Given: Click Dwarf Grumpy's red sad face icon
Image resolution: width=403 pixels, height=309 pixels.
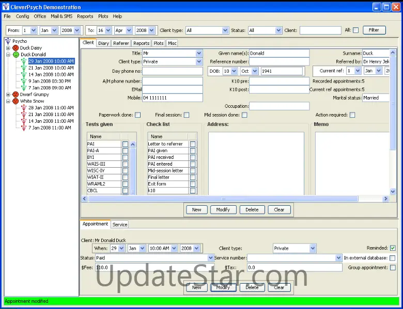Looking at the screenshot, I should pyautogui.click(x=16, y=94).
